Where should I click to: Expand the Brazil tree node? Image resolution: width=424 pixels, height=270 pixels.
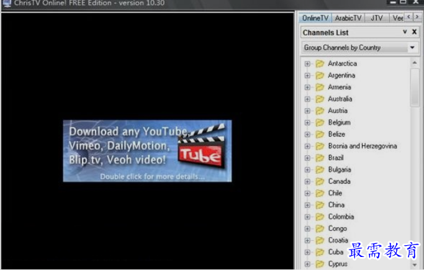click(307, 158)
